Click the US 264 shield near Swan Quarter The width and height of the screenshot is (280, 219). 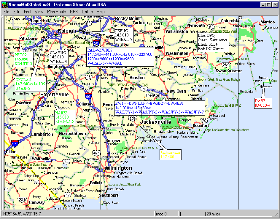[x=226, y=65]
